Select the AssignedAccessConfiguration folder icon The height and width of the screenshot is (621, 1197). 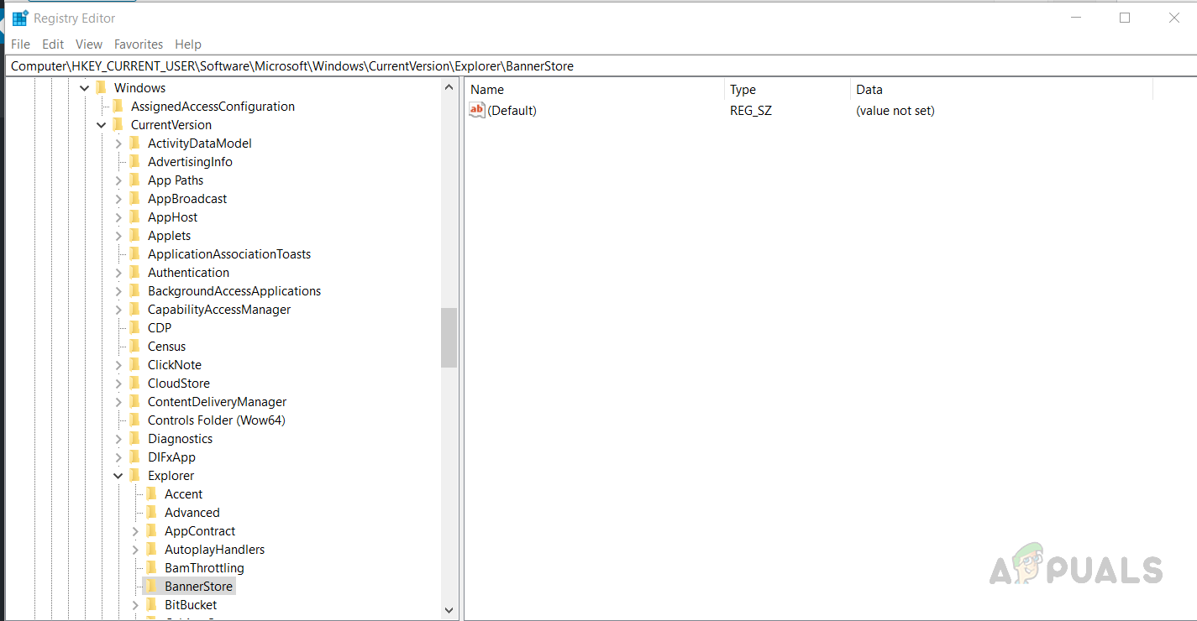click(118, 106)
